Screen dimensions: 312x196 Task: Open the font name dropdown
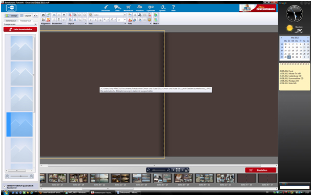point(110,15)
